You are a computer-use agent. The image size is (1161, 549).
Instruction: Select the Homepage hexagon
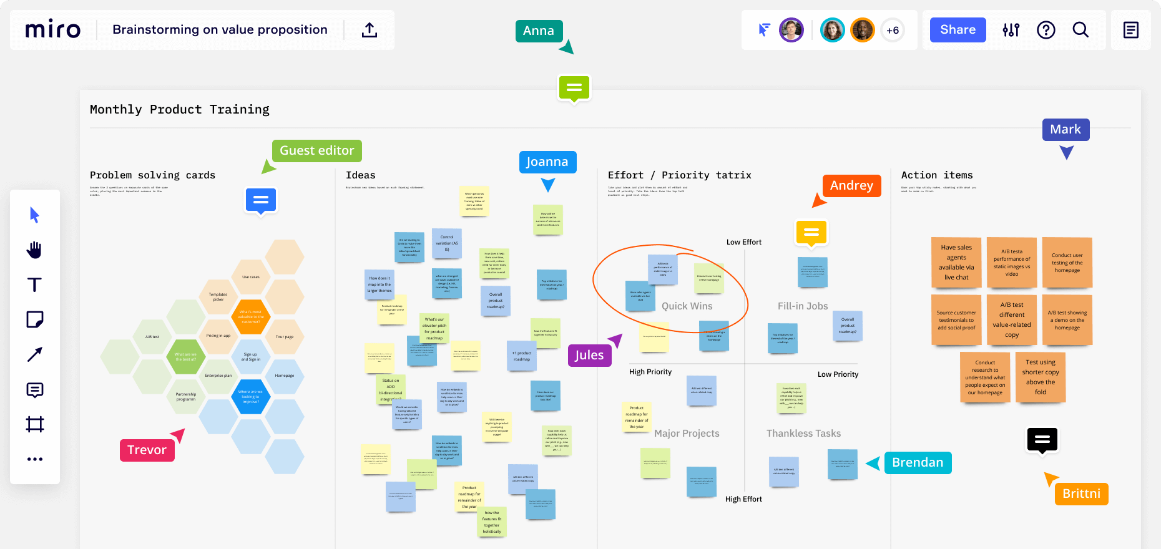(285, 376)
